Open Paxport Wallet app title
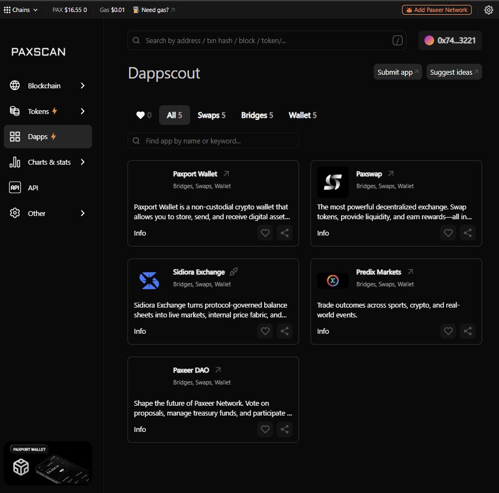499x493 pixels. click(195, 174)
